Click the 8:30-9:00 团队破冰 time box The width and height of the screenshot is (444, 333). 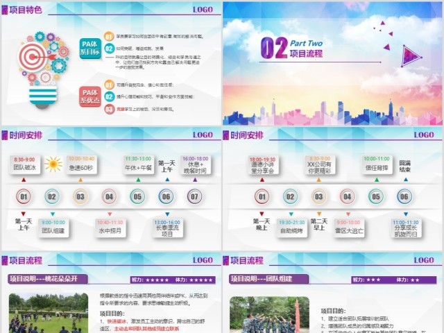tap(25, 164)
